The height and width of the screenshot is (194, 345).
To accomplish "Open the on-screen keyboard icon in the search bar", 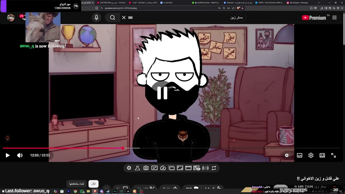I will pyautogui.click(x=130, y=18).
